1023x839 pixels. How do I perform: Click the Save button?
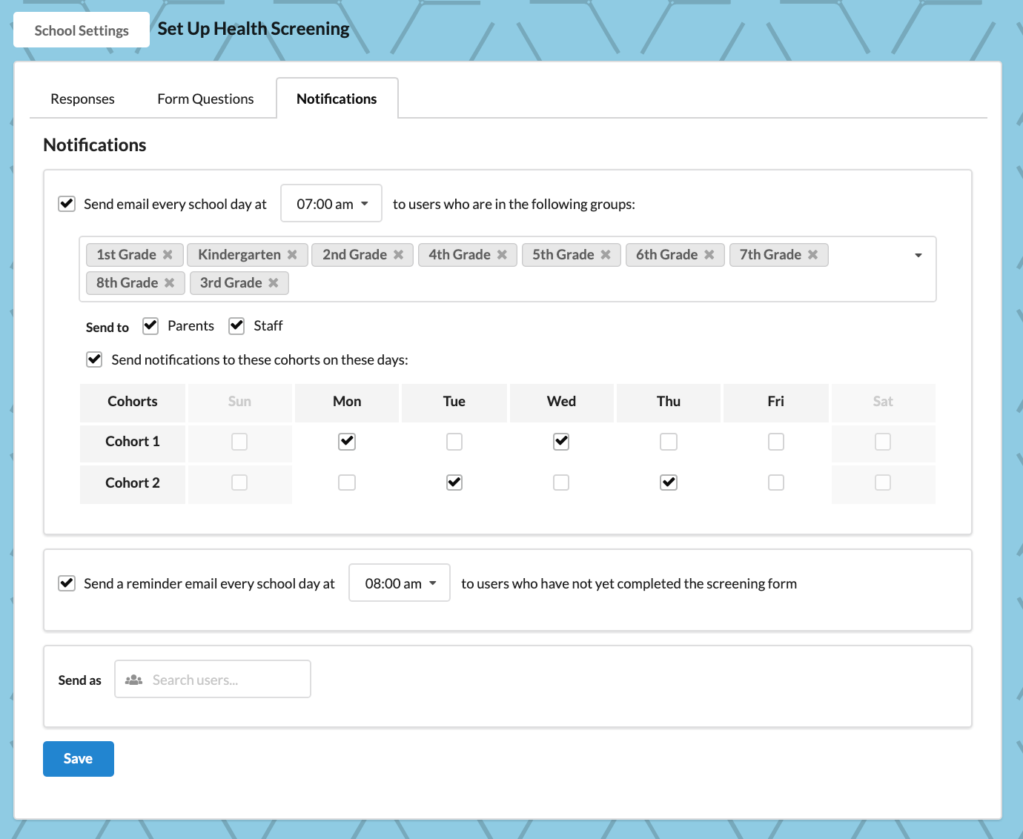pos(79,759)
